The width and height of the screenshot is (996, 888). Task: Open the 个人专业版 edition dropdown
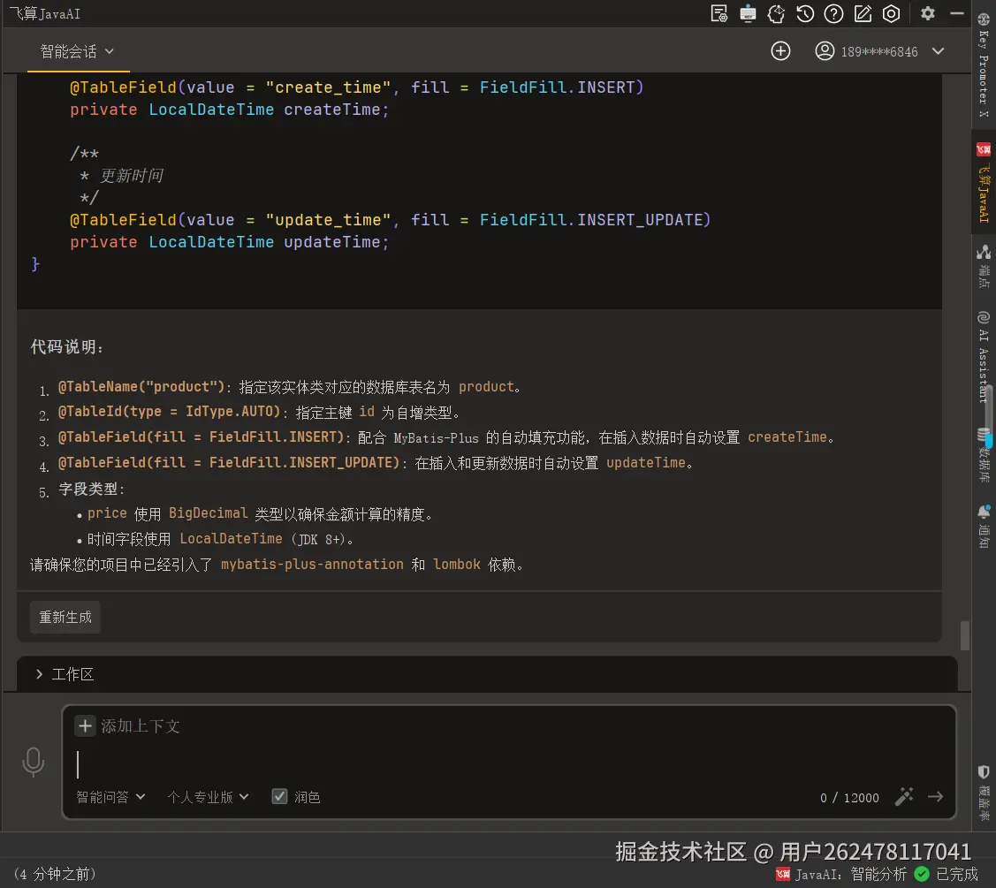[x=208, y=797]
